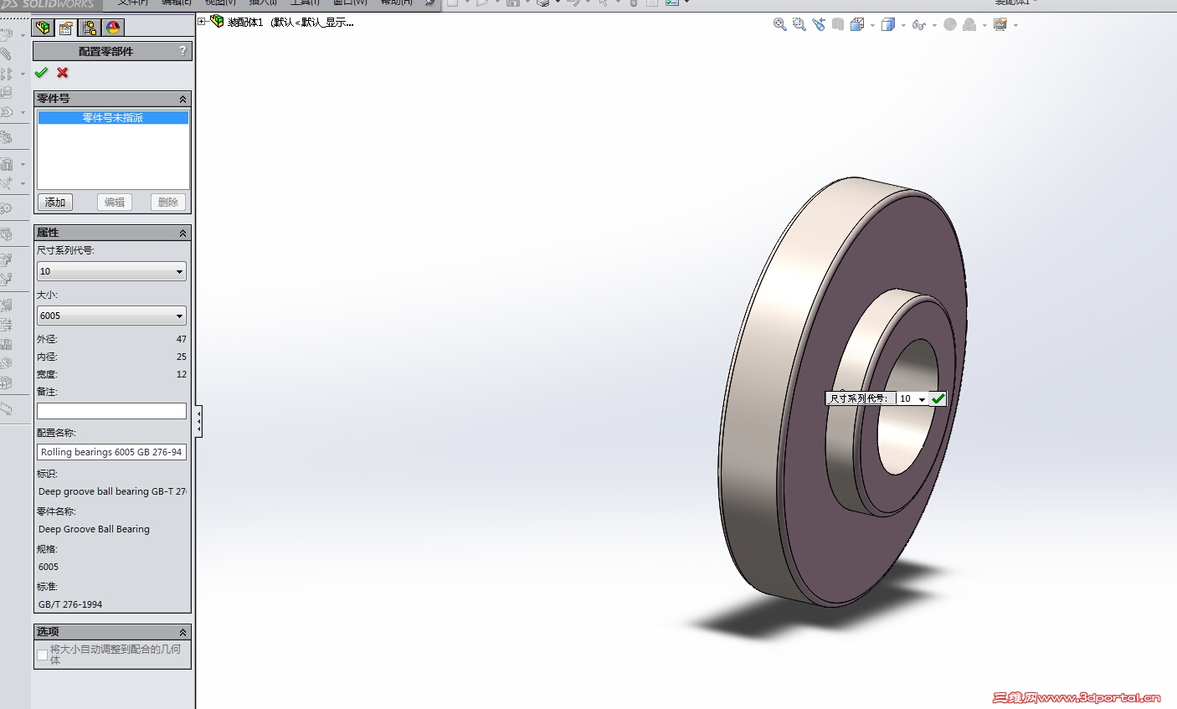Collapse the 属性 section

(182, 233)
